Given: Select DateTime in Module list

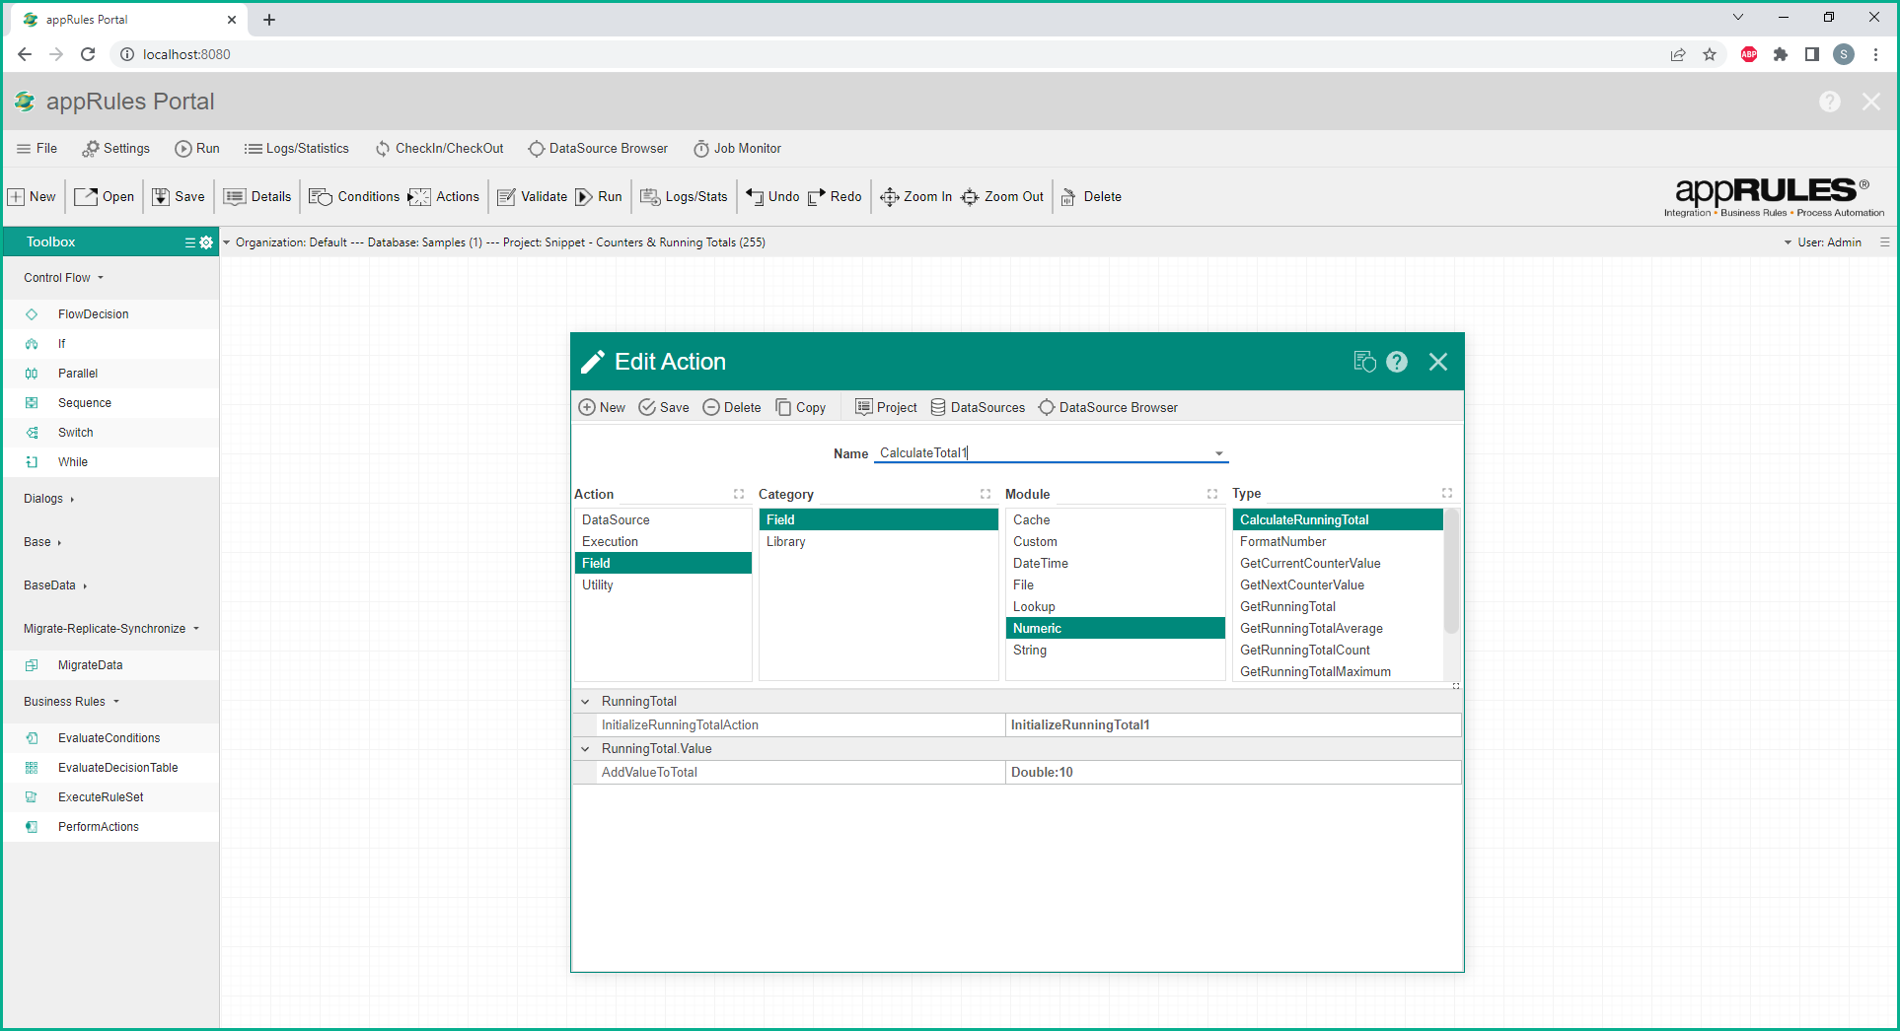Looking at the screenshot, I should [1040, 564].
